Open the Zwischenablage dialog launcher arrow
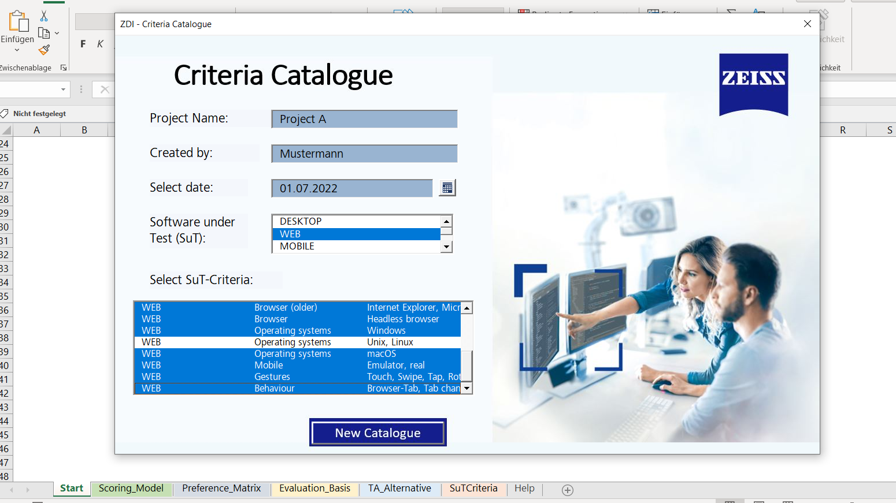 click(64, 68)
